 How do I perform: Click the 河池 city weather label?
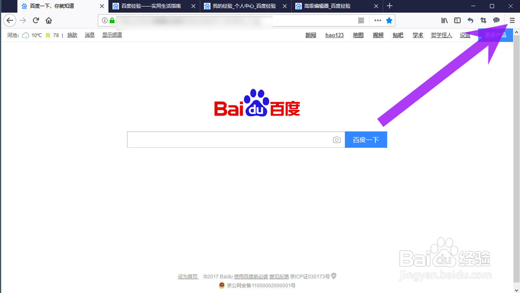point(14,35)
